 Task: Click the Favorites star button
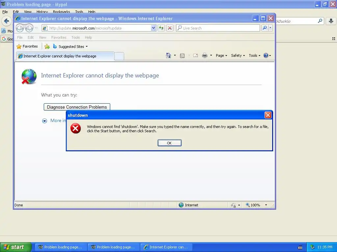[27, 46]
